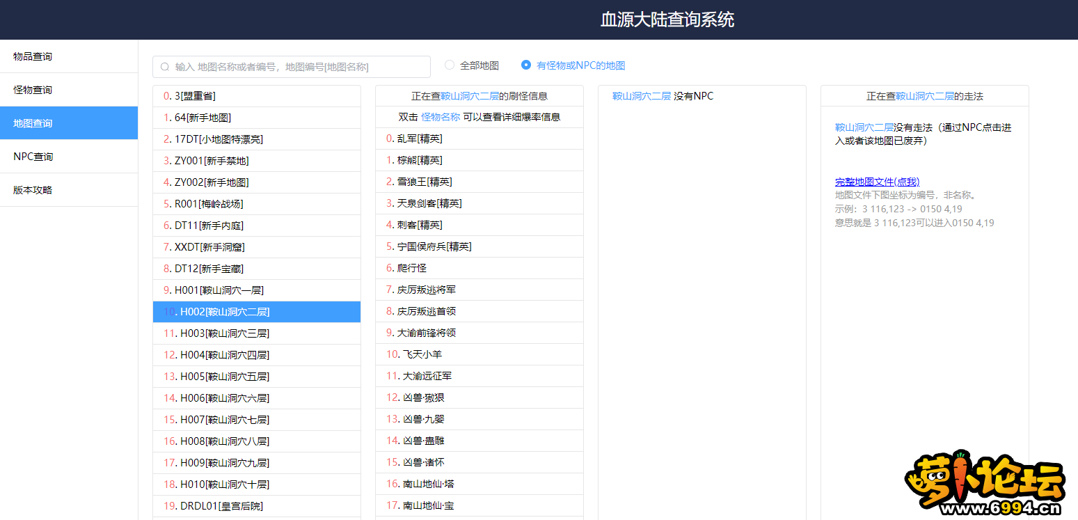
Task: Open the 完整地图文件(点我) link
Action: 877,182
